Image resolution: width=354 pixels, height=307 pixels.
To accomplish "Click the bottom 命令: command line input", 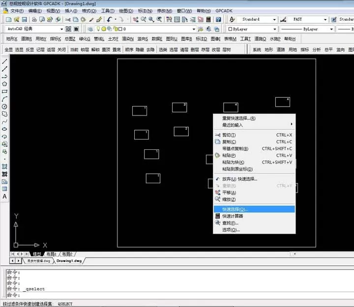I will coord(180,295).
